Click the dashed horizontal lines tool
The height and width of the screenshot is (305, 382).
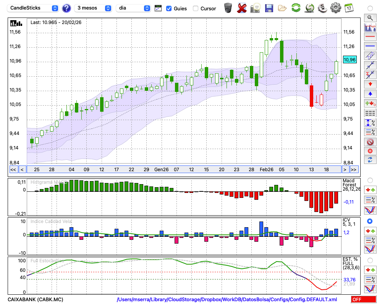(370, 113)
